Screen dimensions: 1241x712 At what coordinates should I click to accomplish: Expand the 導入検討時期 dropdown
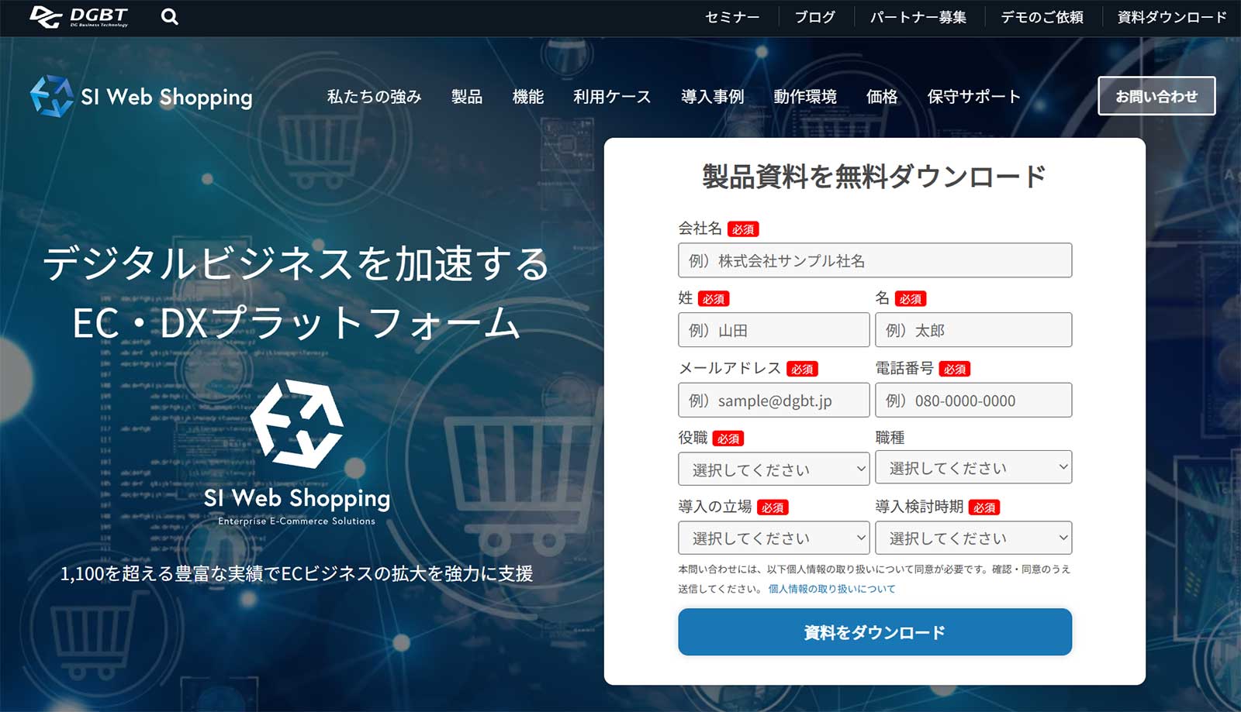[x=973, y=538]
